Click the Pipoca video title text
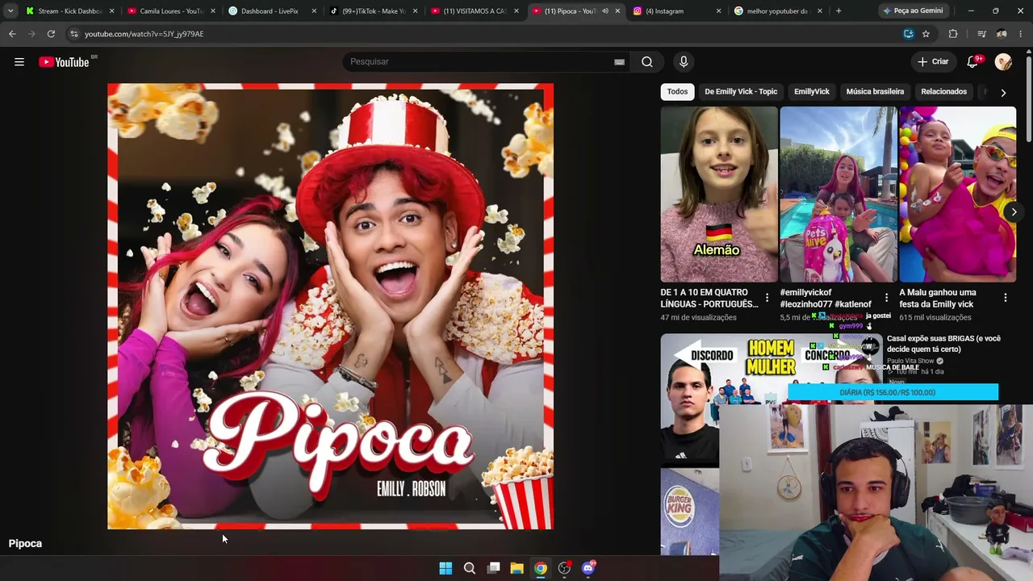 point(25,544)
